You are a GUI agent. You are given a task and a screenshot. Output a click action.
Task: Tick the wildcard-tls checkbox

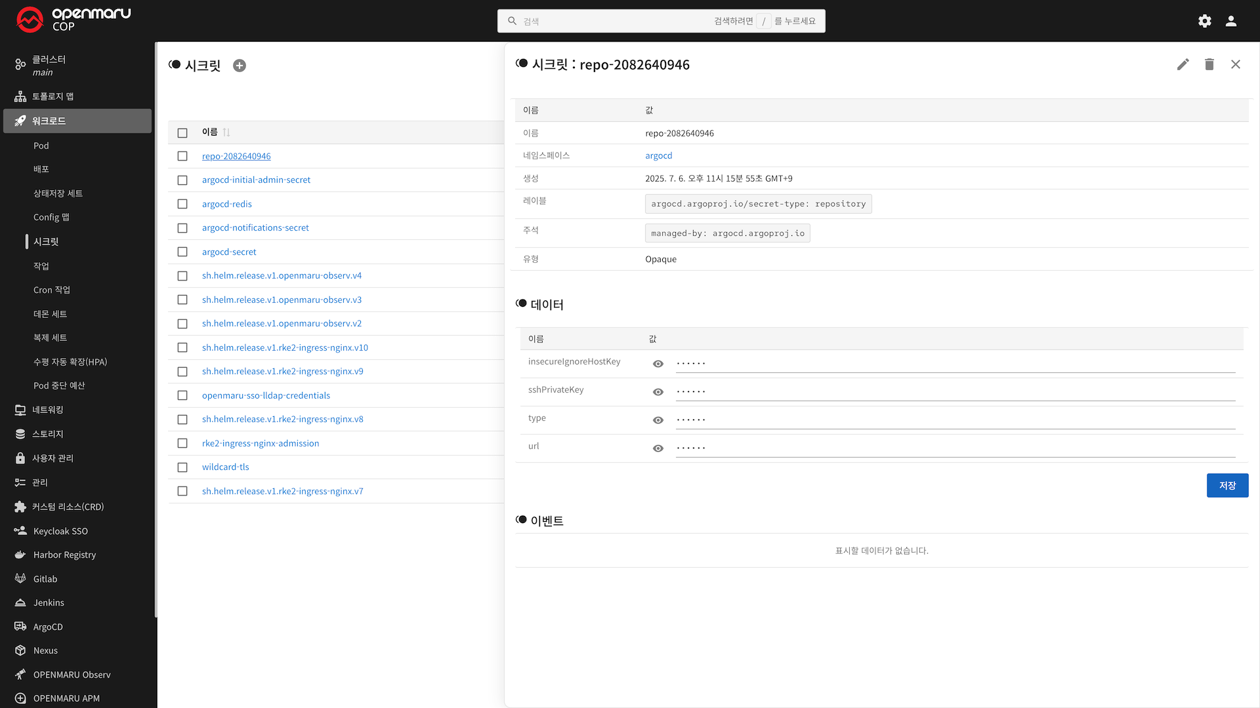pyautogui.click(x=182, y=467)
